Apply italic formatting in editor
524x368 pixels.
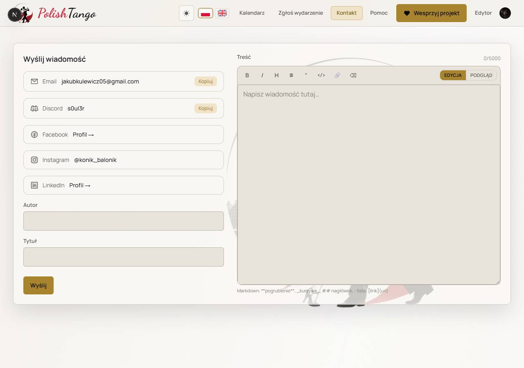click(x=262, y=75)
